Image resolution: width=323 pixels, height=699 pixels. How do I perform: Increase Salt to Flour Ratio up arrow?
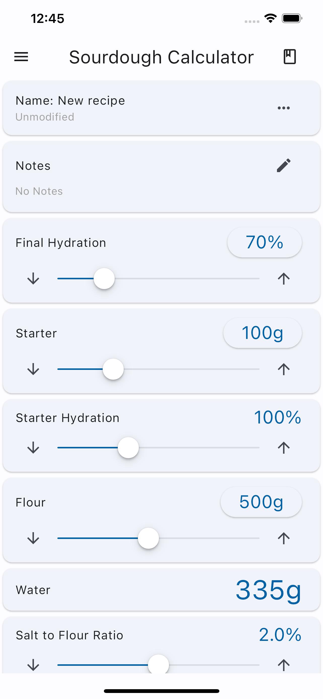click(284, 665)
